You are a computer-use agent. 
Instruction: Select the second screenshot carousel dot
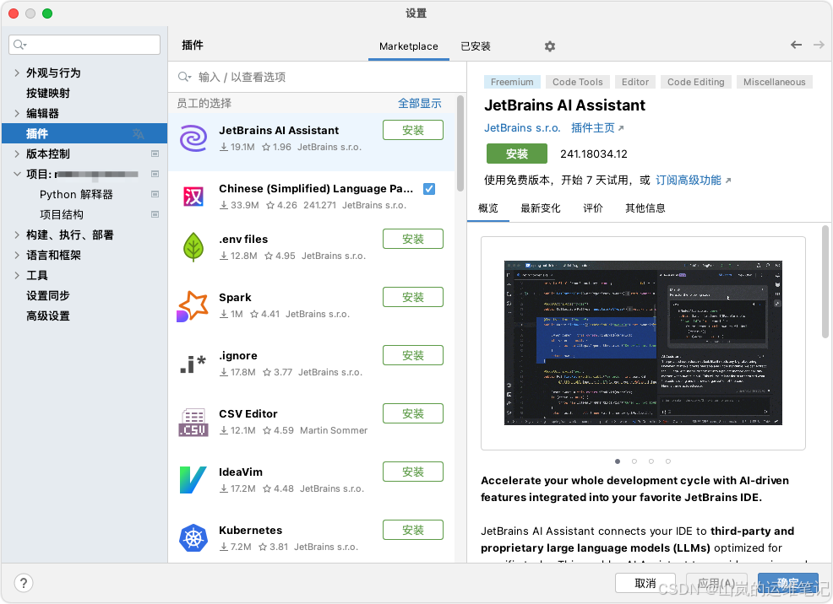point(634,461)
